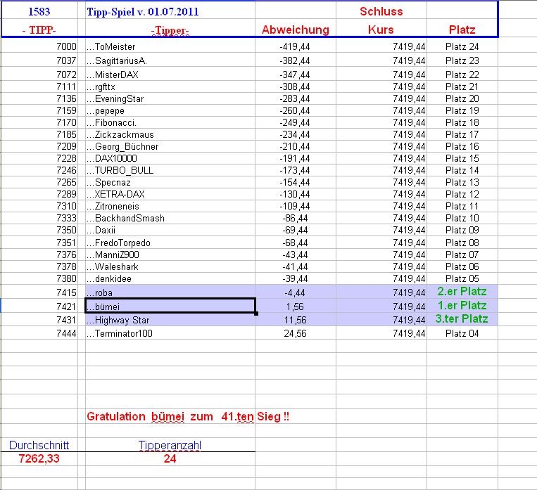Click the deviation -283,44
The image size is (537, 490).
pos(295,98)
